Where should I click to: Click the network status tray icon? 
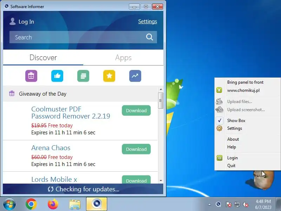pyautogui.click(x=237, y=204)
